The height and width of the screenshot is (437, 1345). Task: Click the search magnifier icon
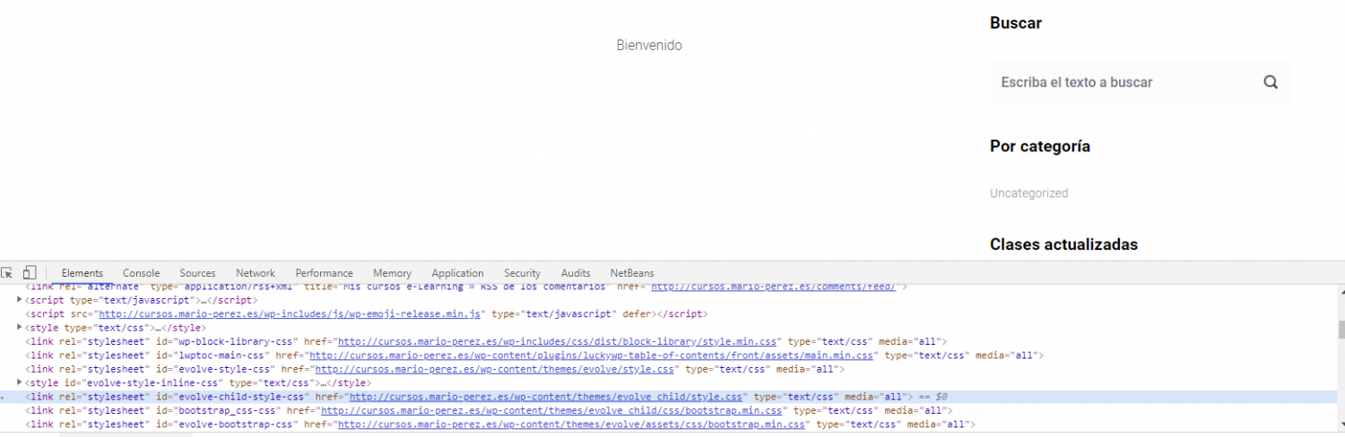(1271, 81)
